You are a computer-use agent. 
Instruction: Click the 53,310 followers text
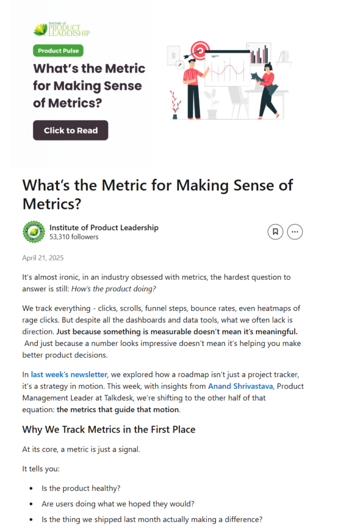coord(74,237)
